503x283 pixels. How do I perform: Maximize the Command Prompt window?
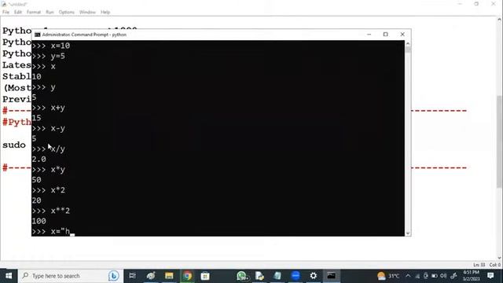(386, 35)
